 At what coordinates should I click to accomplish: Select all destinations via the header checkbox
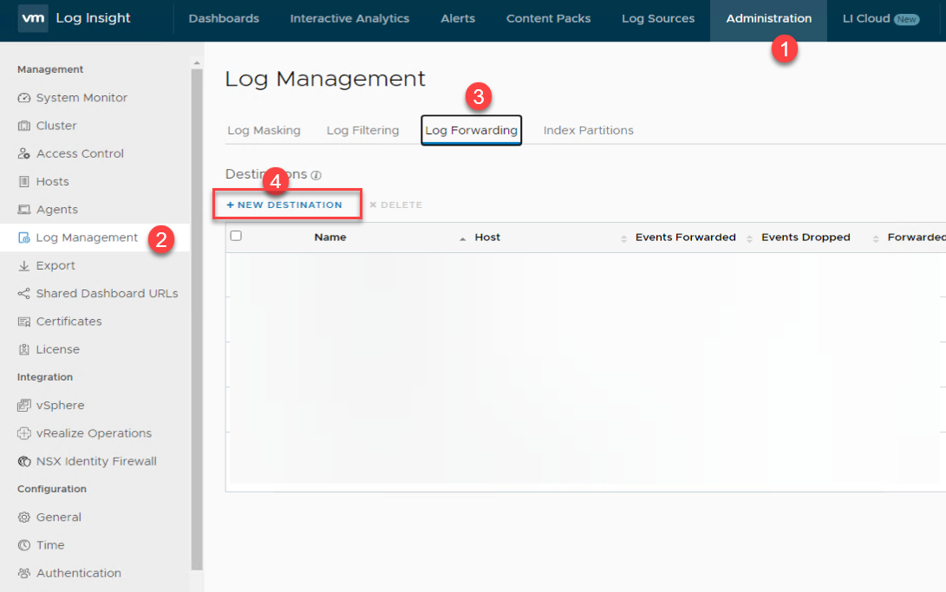point(237,237)
